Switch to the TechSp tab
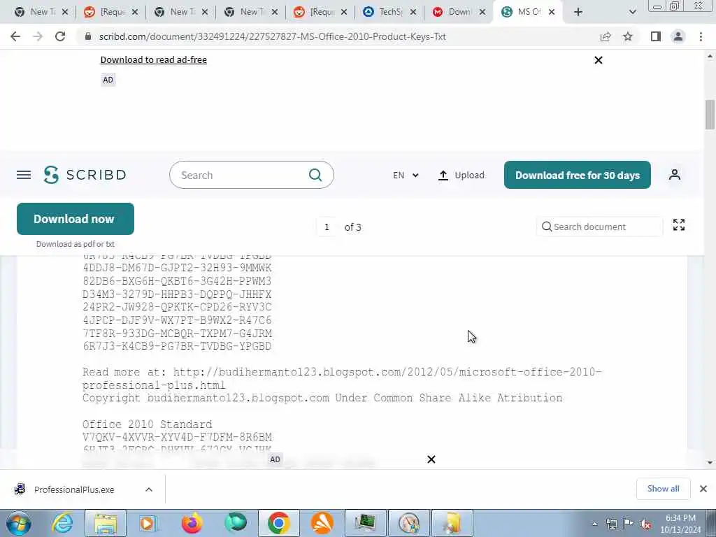Viewport: 716px width, 537px height. click(x=389, y=12)
